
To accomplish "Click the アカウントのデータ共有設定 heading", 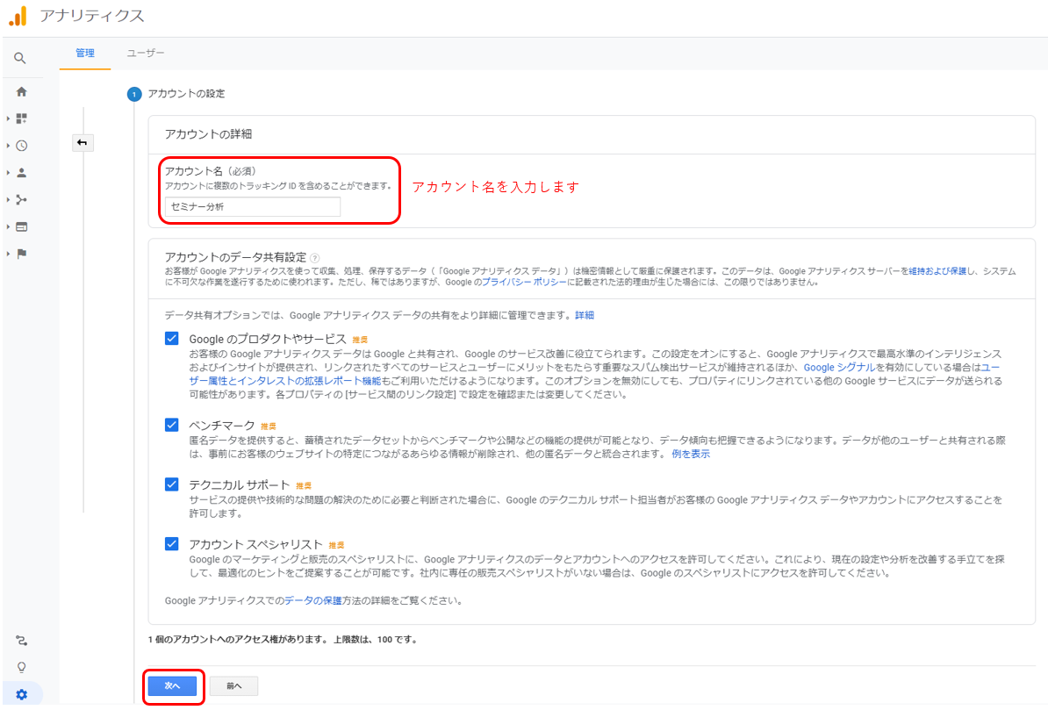I will point(235,257).
